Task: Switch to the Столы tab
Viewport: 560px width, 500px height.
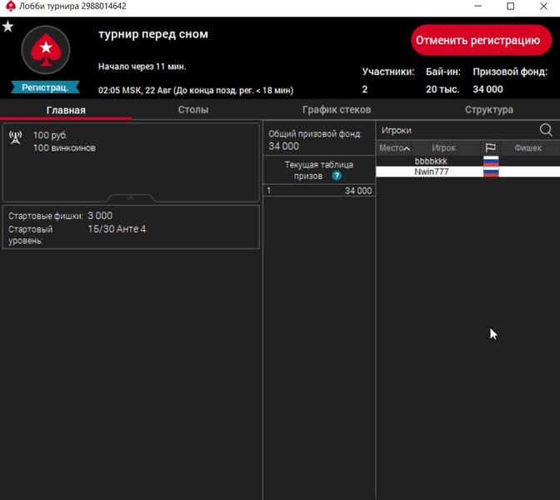Action: tap(193, 110)
